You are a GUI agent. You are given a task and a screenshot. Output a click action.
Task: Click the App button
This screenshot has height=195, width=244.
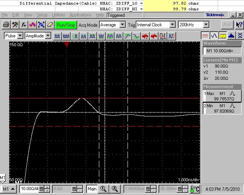pos(228,25)
